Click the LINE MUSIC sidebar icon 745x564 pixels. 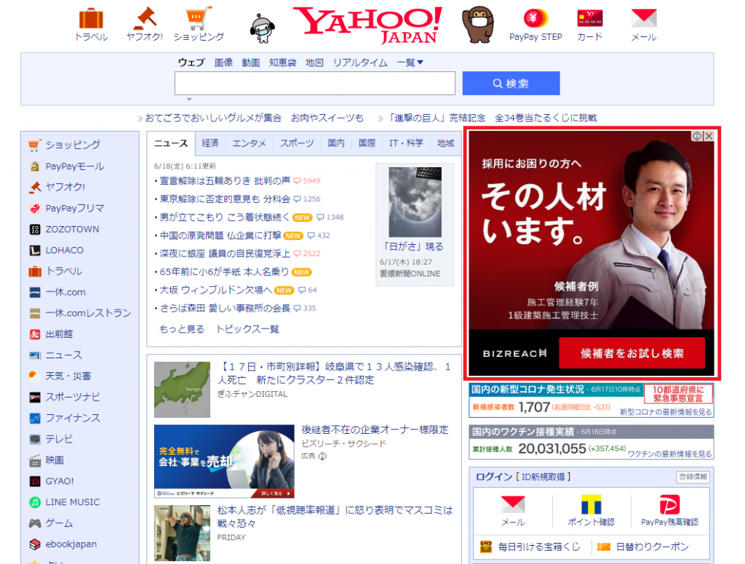(x=34, y=502)
